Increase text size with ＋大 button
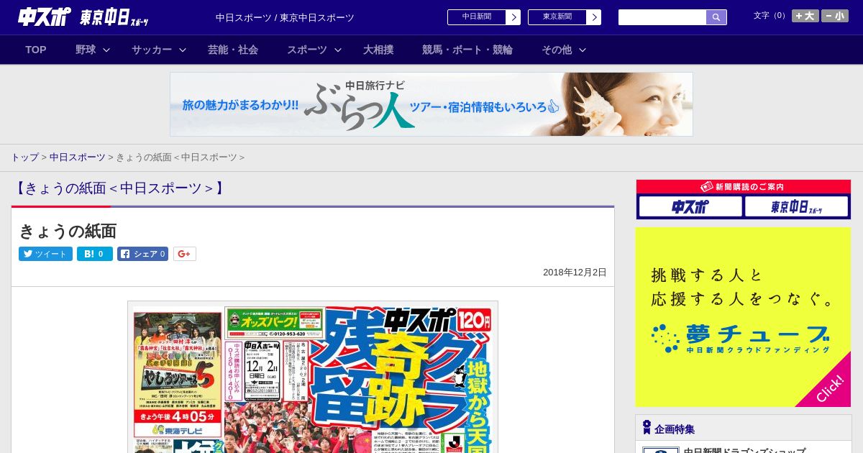 point(805,16)
